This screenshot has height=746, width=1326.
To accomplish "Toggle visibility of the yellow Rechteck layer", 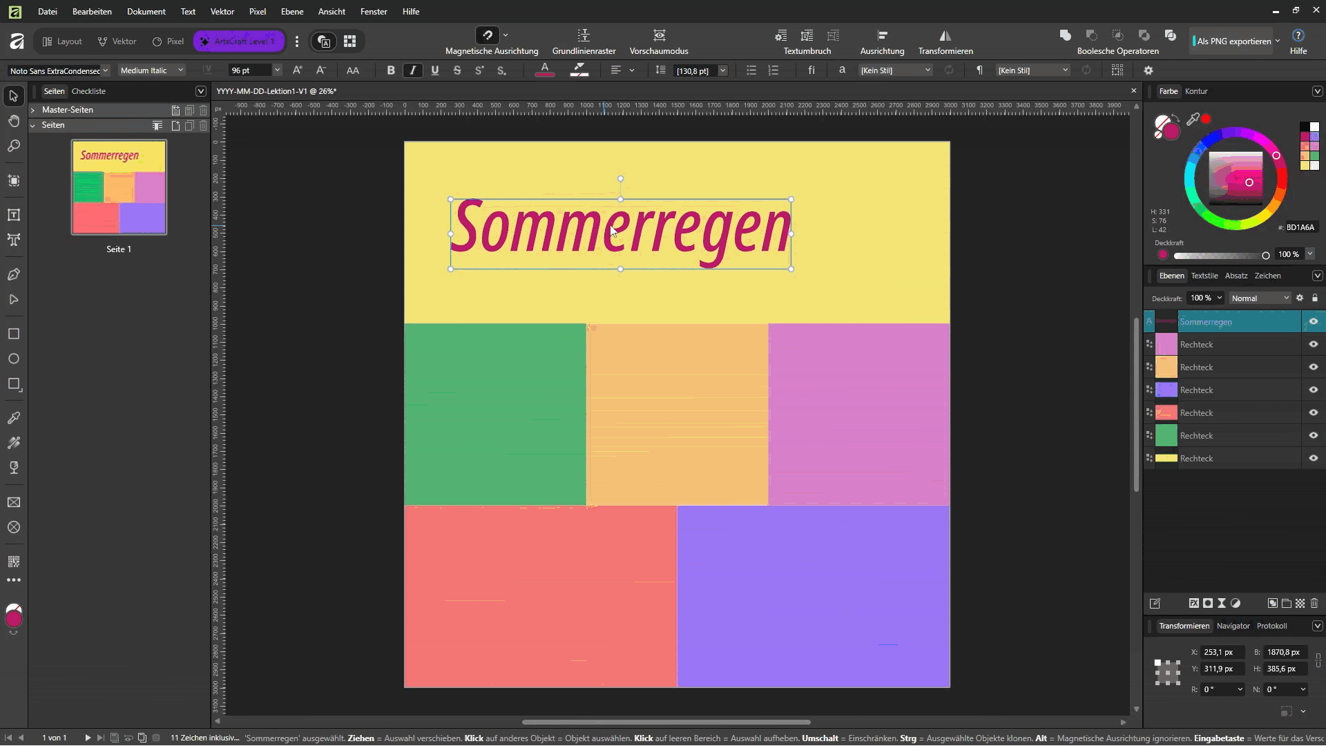I will (1314, 459).
